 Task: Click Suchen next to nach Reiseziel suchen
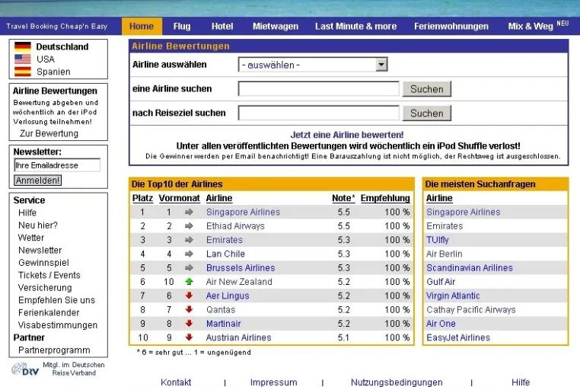coord(427,114)
